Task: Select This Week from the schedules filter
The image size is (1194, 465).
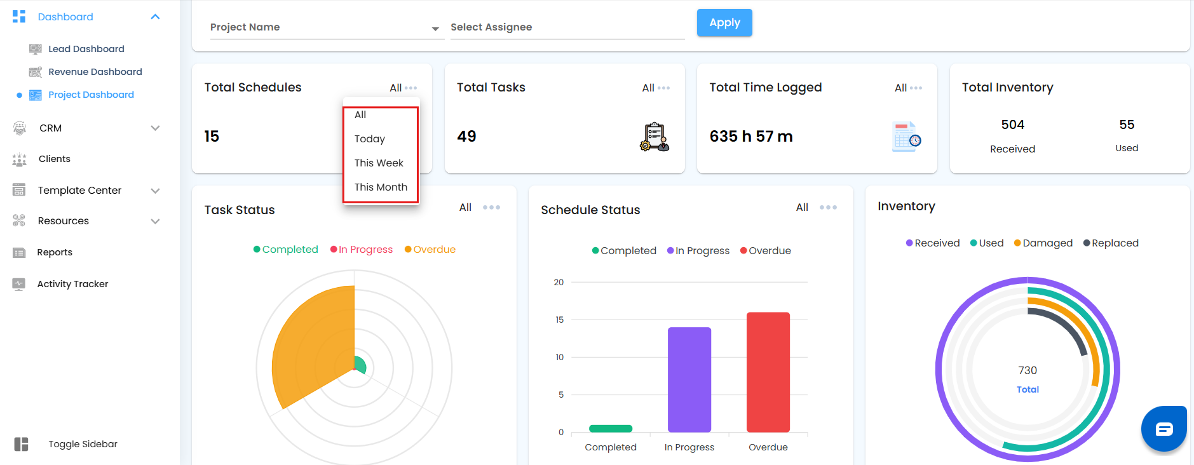Action: tap(379, 163)
